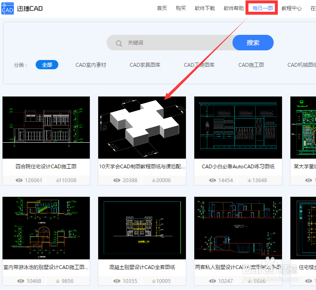Click the title 混凝土别墅设计CAD全套图纸
Viewport: 316px width, 290px height.
pyautogui.click(x=142, y=267)
